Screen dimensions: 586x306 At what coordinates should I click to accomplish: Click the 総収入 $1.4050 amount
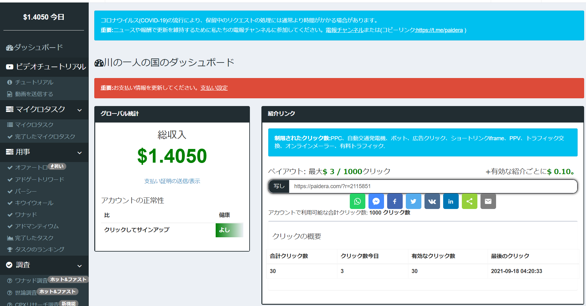[x=172, y=156]
